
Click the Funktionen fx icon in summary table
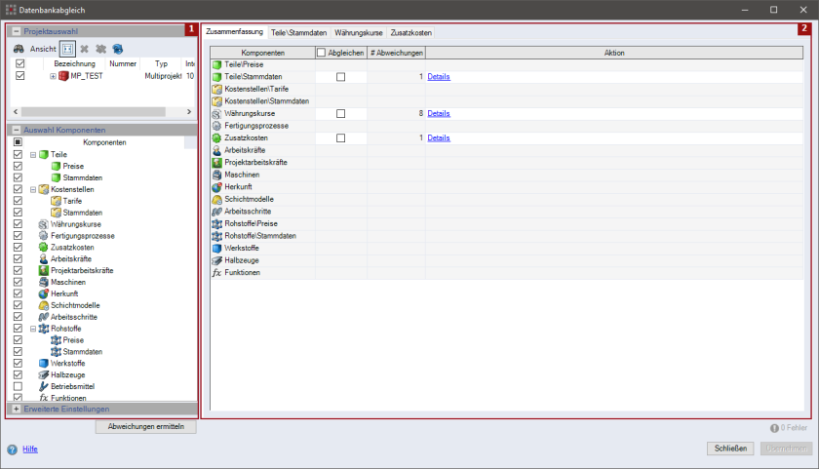pos(216,273)
